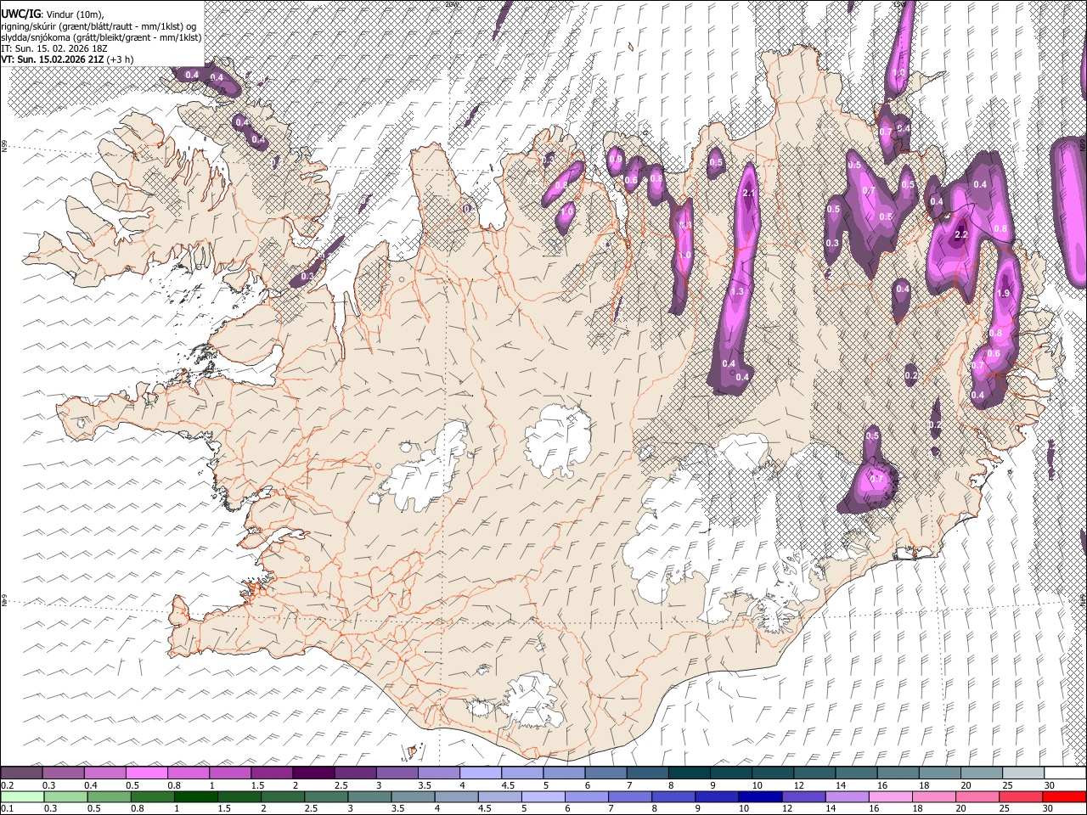Screen dimensions: 1087x815
Task: Pick bright red rain swatch above 30
Action: click(1065, 796)
